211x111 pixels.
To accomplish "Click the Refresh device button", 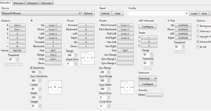I will tap(88, 13).
